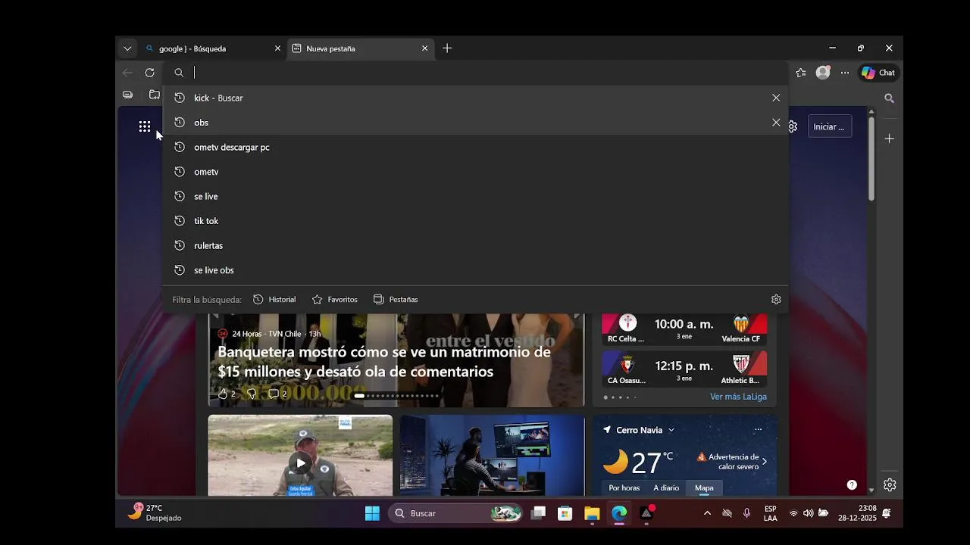
Task: Select the 'se live obs' suggestion
Action: (x=475, y=270)
